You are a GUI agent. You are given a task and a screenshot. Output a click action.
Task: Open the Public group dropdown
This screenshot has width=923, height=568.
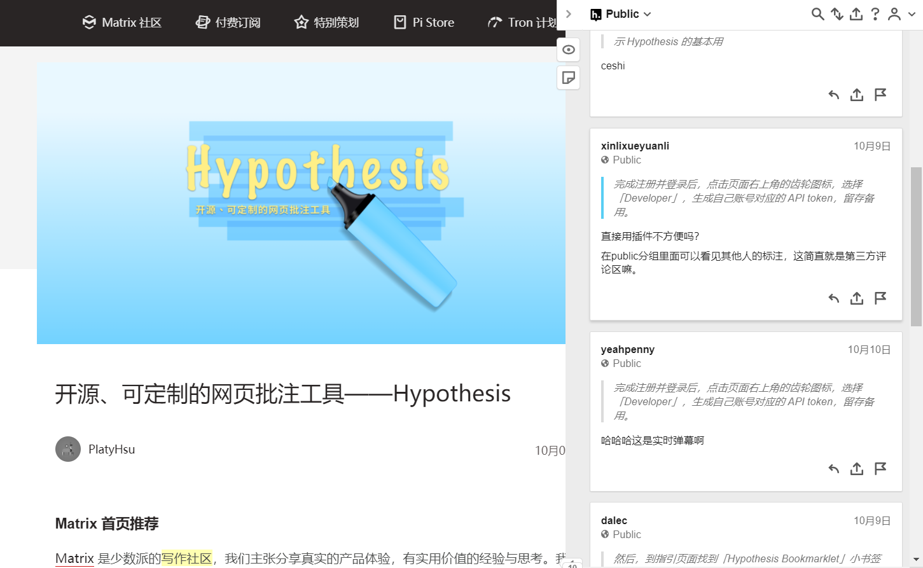click(x=621, y=14)
